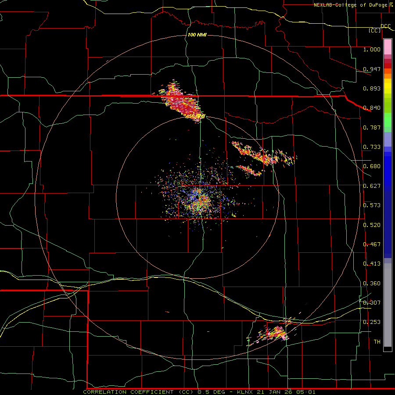The height and width of the screenshot is (395, 395).
Task: Click the 100 NMI range ring label
Action: coord(197,35)
